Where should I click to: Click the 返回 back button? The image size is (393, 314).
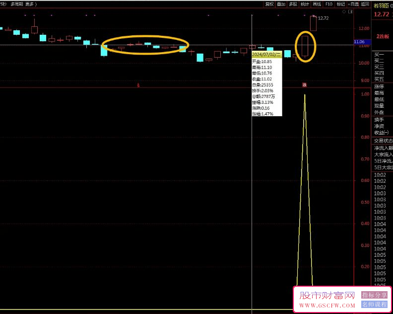click(365, 4)
